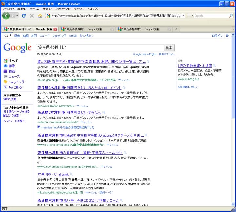This screenshot has height=212, width=236.
Task: Open the new tab plus button
Action: pyautogui.click(x=177, y=29)
